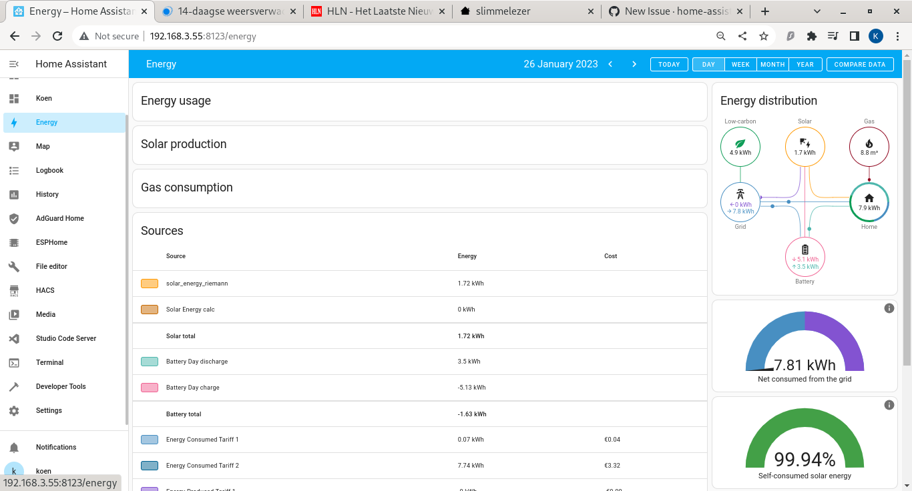Open the Logbook from the sidebar
Screen dimensions: 912x491
pyautogui.click(x=15, y=170)
